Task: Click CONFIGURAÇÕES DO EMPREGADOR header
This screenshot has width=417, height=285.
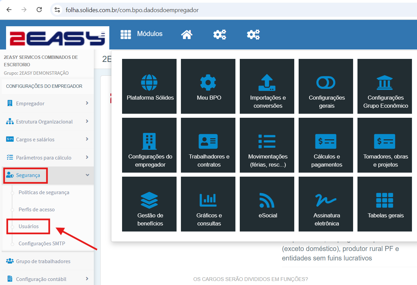Action: (x=44, y=86)
